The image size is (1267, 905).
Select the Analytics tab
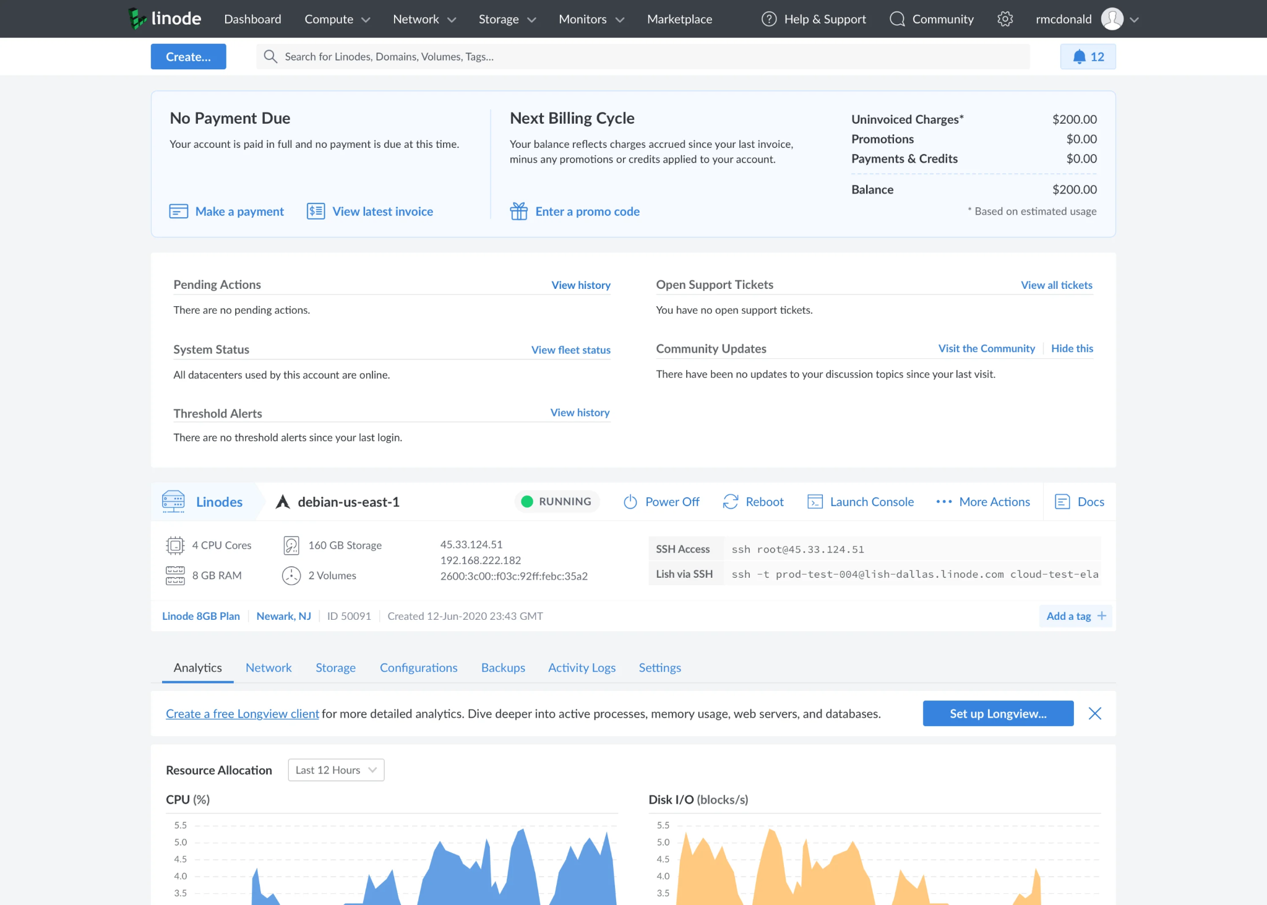pos(197,667)
